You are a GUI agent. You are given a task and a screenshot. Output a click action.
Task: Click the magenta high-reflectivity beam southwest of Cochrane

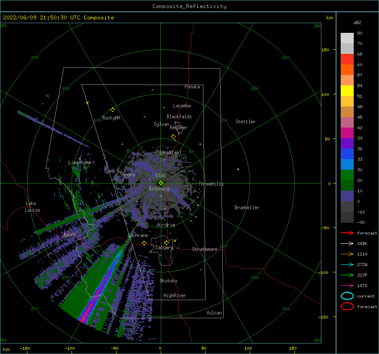(101, 287)
